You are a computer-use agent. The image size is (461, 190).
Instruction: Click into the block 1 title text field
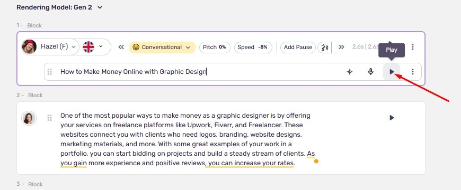(x=200, y=72)
